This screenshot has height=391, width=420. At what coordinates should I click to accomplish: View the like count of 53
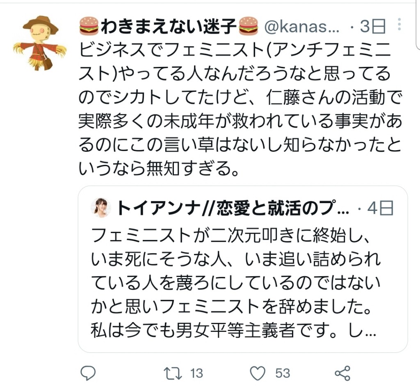(x=283, y=374)
